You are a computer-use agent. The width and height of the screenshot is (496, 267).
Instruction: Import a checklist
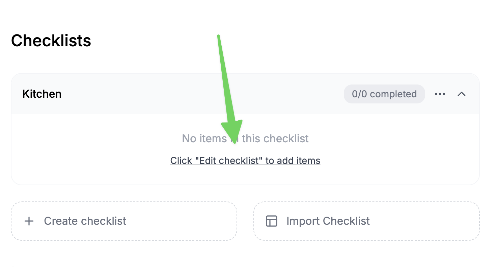(x=366, y=221)
